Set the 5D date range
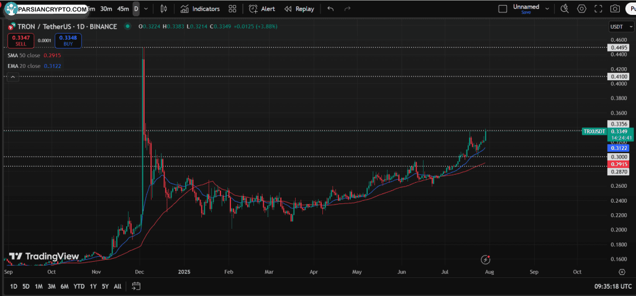Image resolution: width=636 pixels, height=296 pixels. point(26,286)
